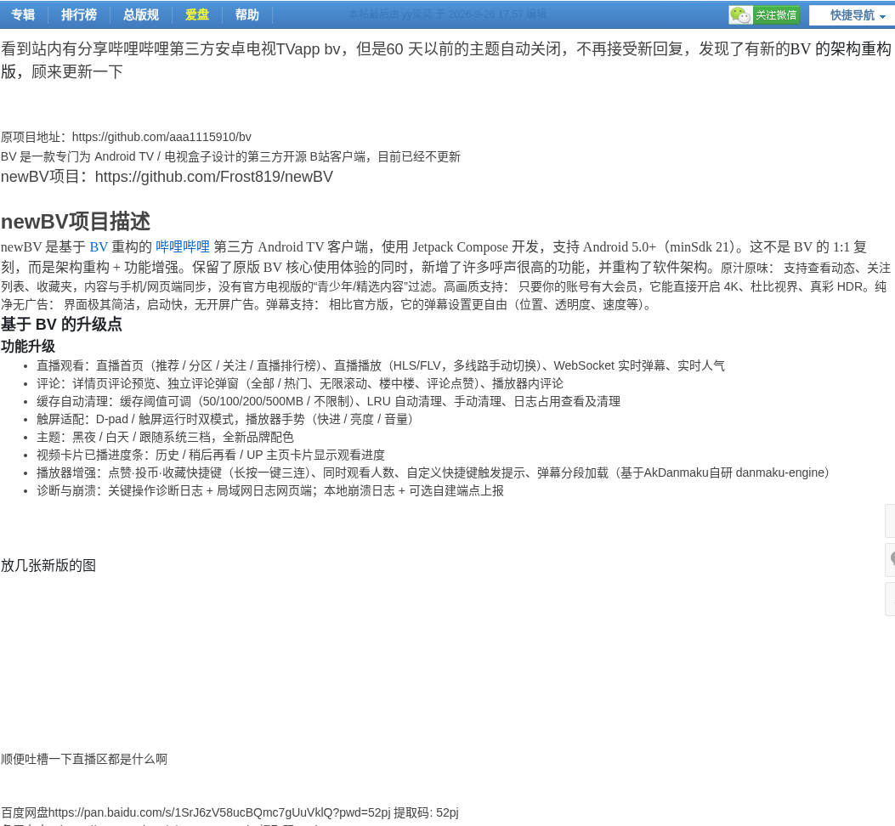Viewport: 895px width, 826px height.
Task: Click the 播放器增强 bullet line
Action: (x=433, y=472)
